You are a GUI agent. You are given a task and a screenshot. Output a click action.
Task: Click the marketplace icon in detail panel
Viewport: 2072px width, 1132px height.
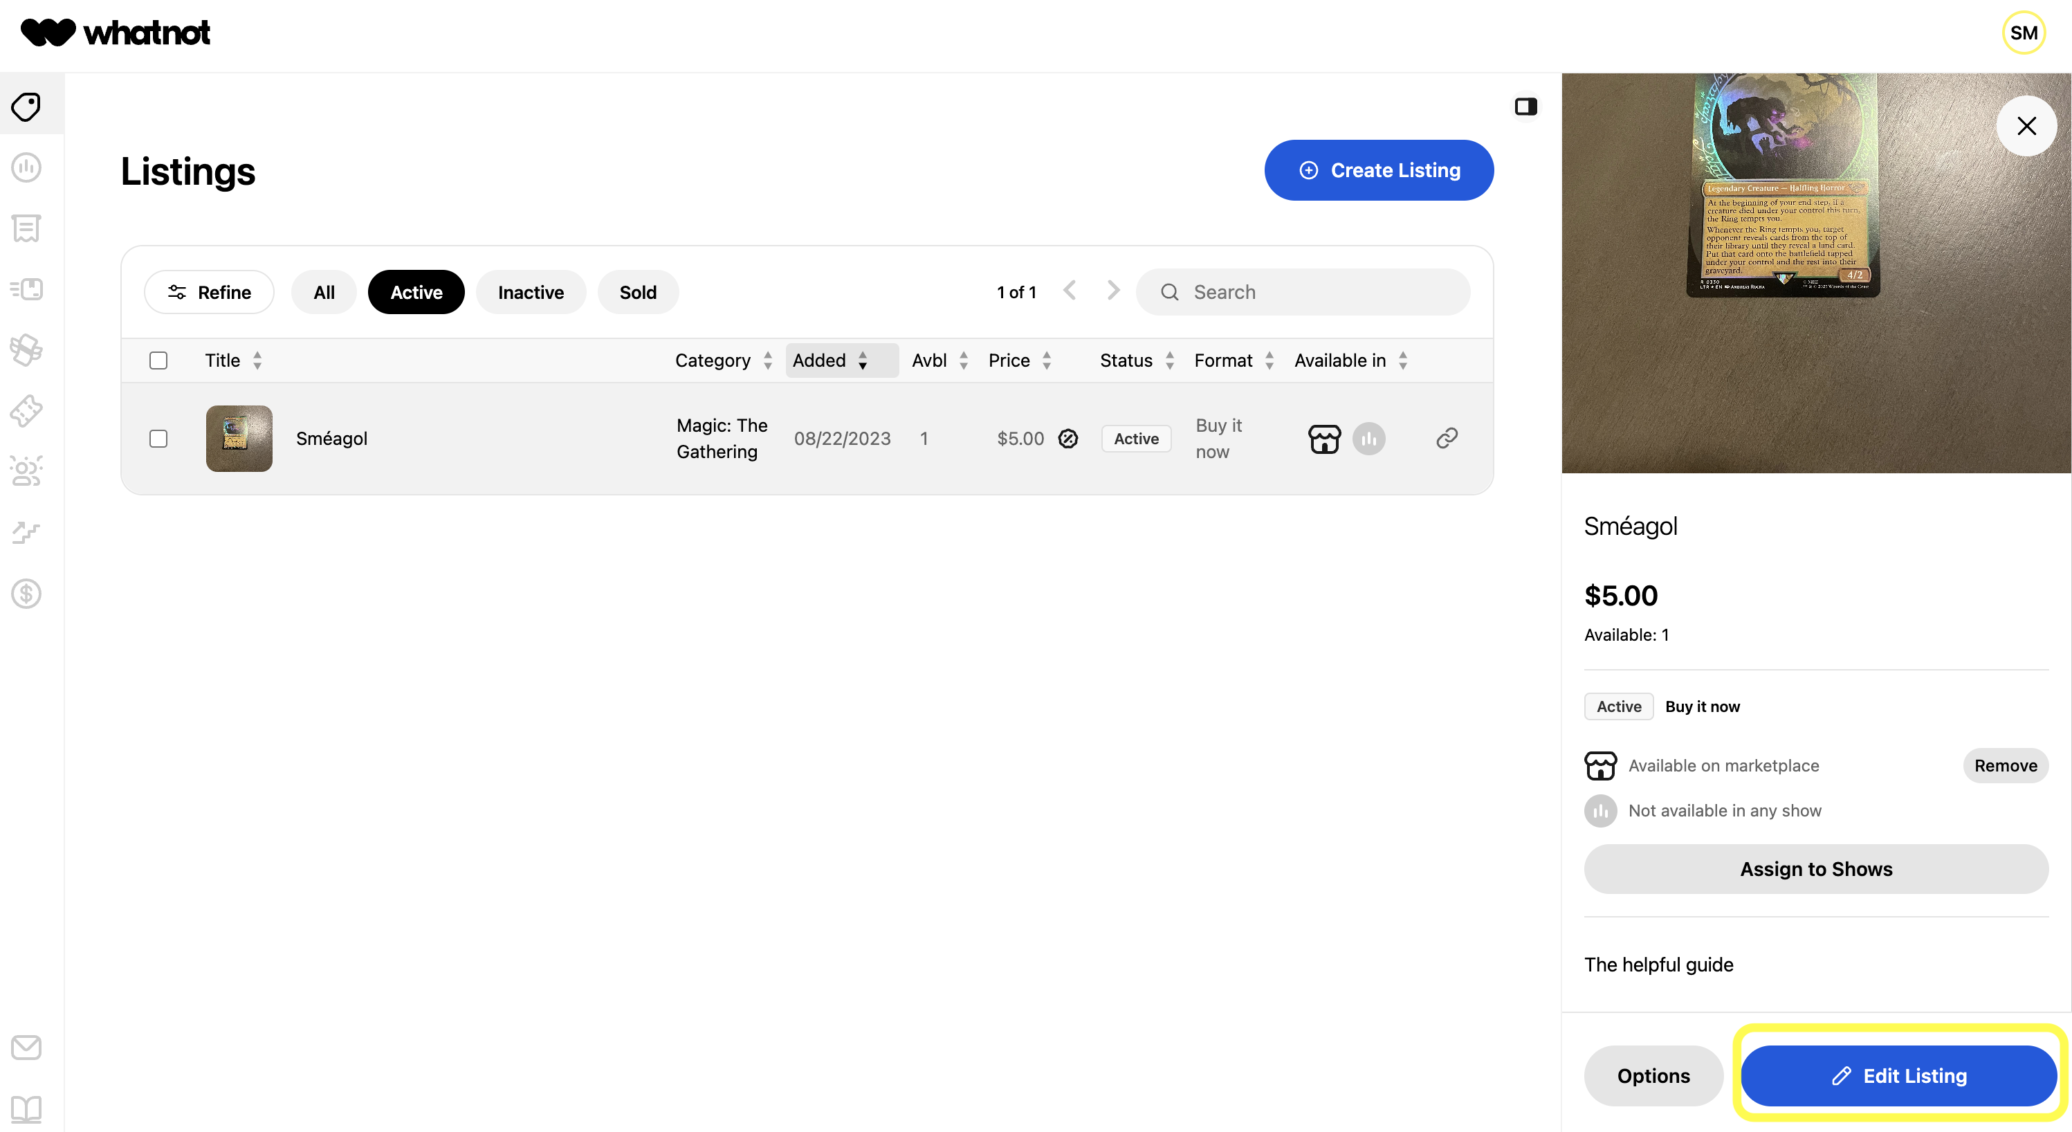click(x=1600, y=765)
